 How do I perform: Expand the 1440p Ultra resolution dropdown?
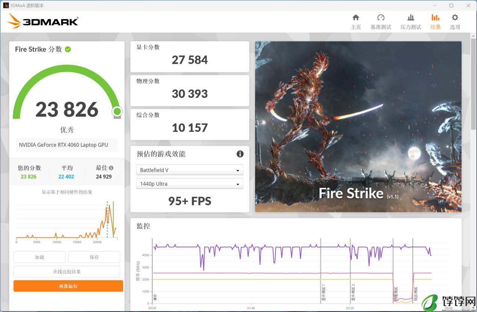click(x=189, y=184)
